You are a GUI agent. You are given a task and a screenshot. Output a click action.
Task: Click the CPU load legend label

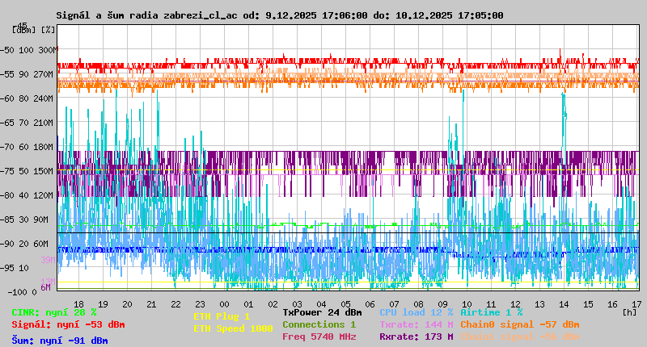[416, 311]
